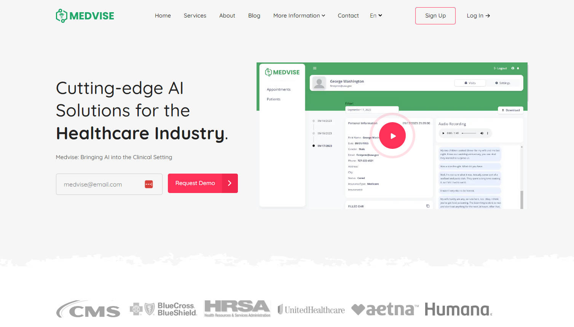Click the UnitedHealthcare logo
Screen dimensions: 574x327
pyautogui.click(x=311, y=310)
